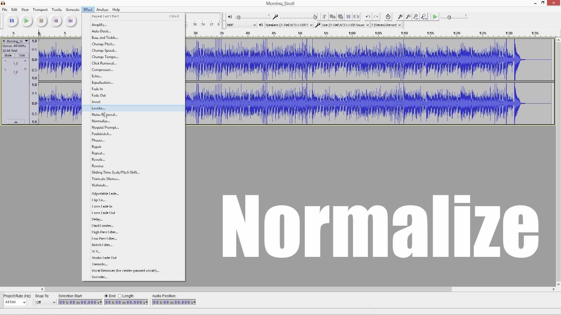Open the Analyze menu
Screen dimensions: 561x315
click(102, 9)
